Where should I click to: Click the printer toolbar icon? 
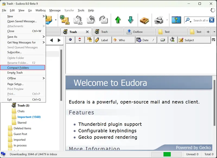pos(159,20)
